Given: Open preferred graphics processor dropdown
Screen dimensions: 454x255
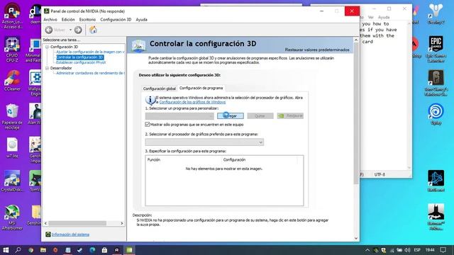Looking at the screenshot, I should pyautogui.click(x=204, y=142).
